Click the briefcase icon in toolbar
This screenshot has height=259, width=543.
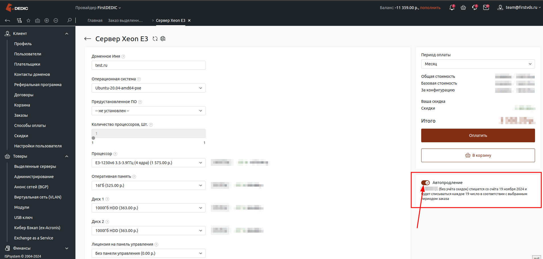click(38, 20)
